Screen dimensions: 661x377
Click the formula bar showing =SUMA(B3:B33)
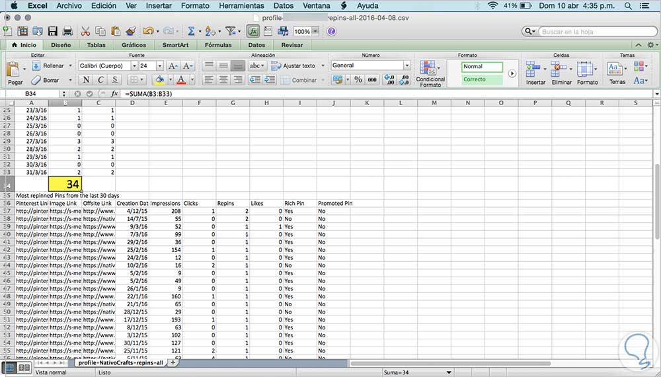[388, 94]
